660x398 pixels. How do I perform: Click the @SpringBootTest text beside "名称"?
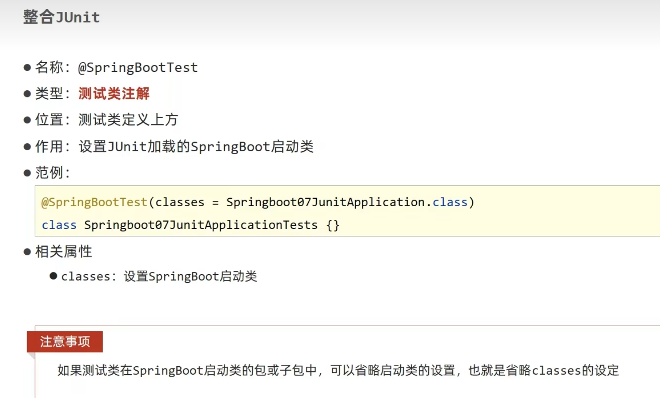pos(138,67)
